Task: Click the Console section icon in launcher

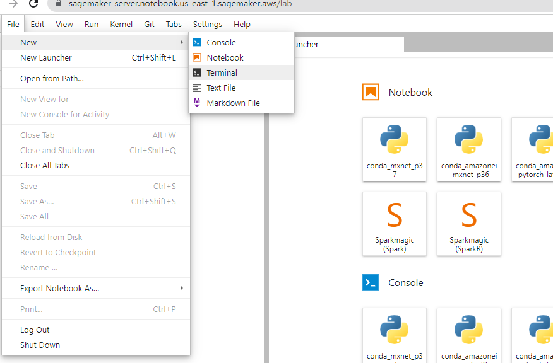Action: (371, 282)
